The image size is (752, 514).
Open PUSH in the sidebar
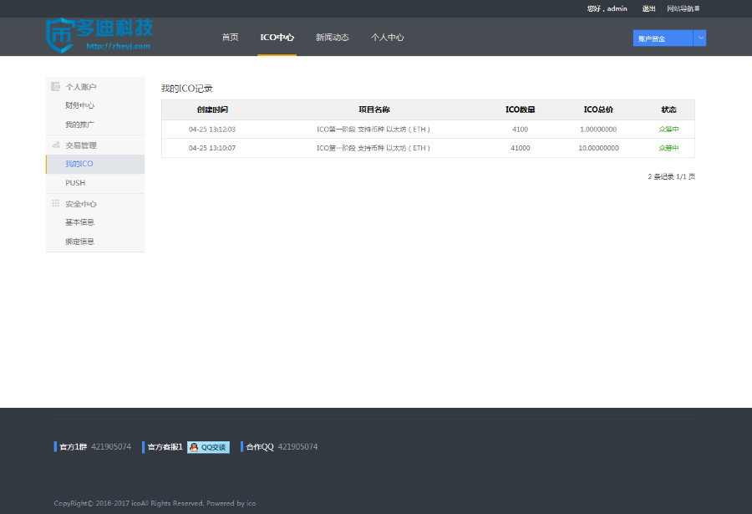coord(75,183)
